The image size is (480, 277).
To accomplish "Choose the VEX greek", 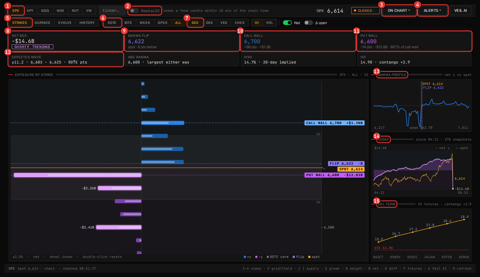I will [224, 23].
